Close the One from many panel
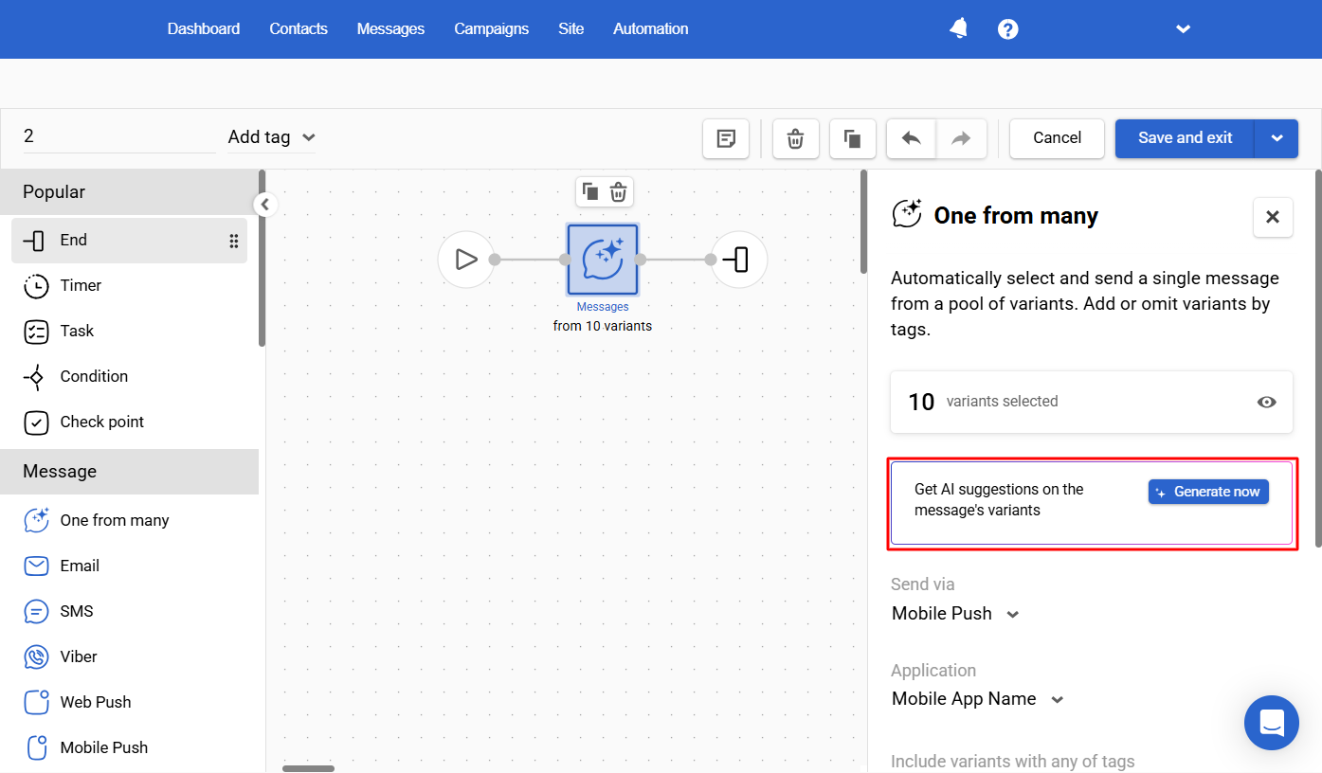The height and width of the screenshot is (773, 1322). click(x=1273, y=217)
